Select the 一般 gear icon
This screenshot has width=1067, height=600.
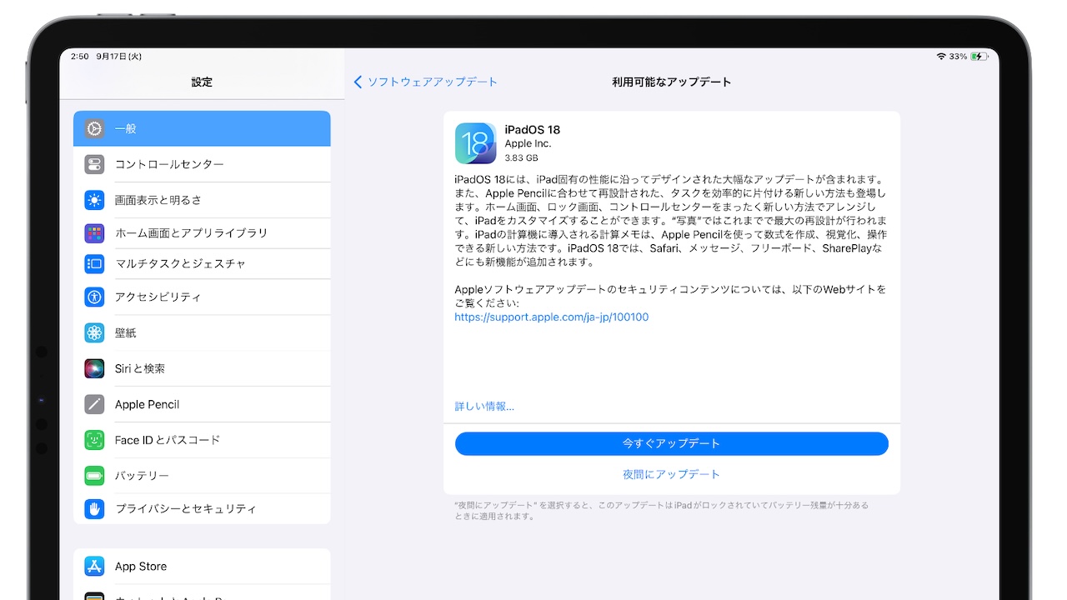94,129
